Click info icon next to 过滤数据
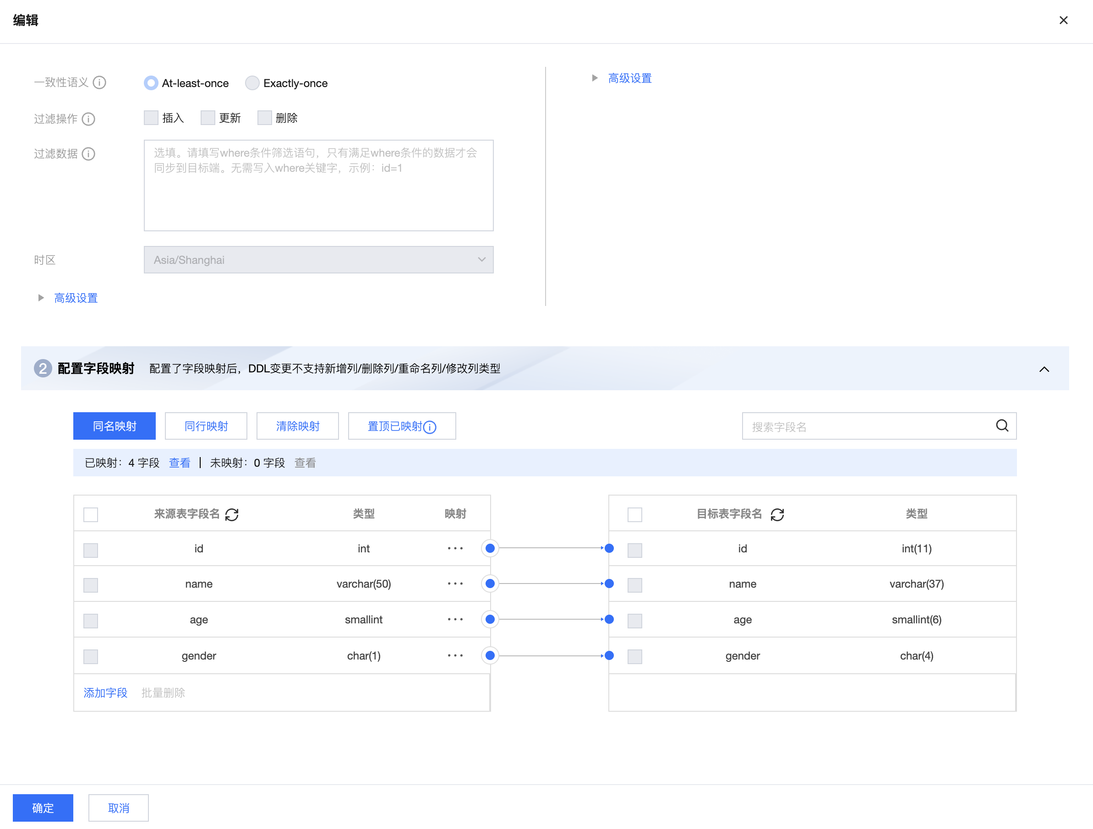Image resolution: width=1093 pixels, height=829 pixels. (x=88, y=154)
